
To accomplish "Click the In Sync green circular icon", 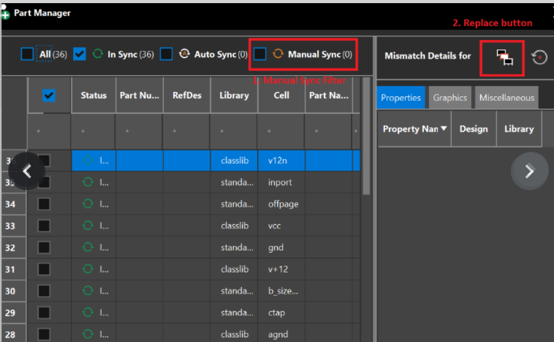I will point(97,54).
